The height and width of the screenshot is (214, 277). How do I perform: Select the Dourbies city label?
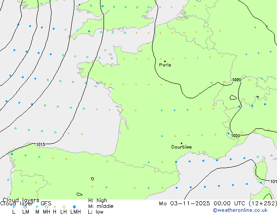click(181, 147)
